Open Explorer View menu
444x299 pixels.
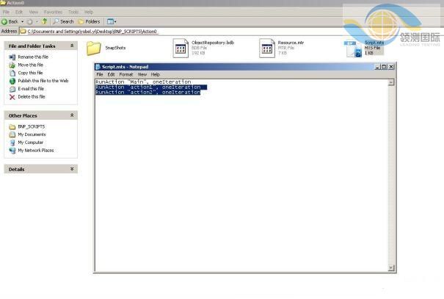(x=34, y=12)
